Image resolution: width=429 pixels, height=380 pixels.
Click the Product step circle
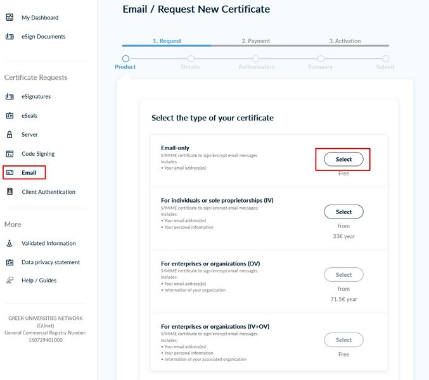click(125, 58)
